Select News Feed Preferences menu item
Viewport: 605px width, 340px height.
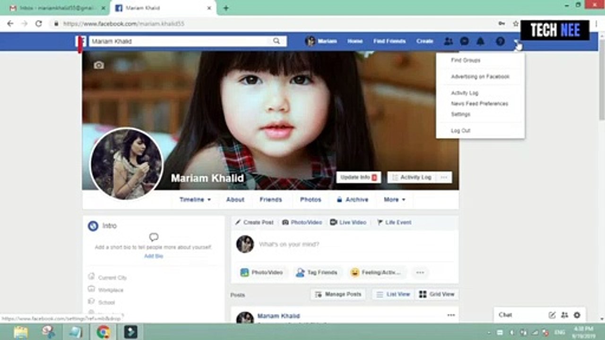(x=480, y=103)
